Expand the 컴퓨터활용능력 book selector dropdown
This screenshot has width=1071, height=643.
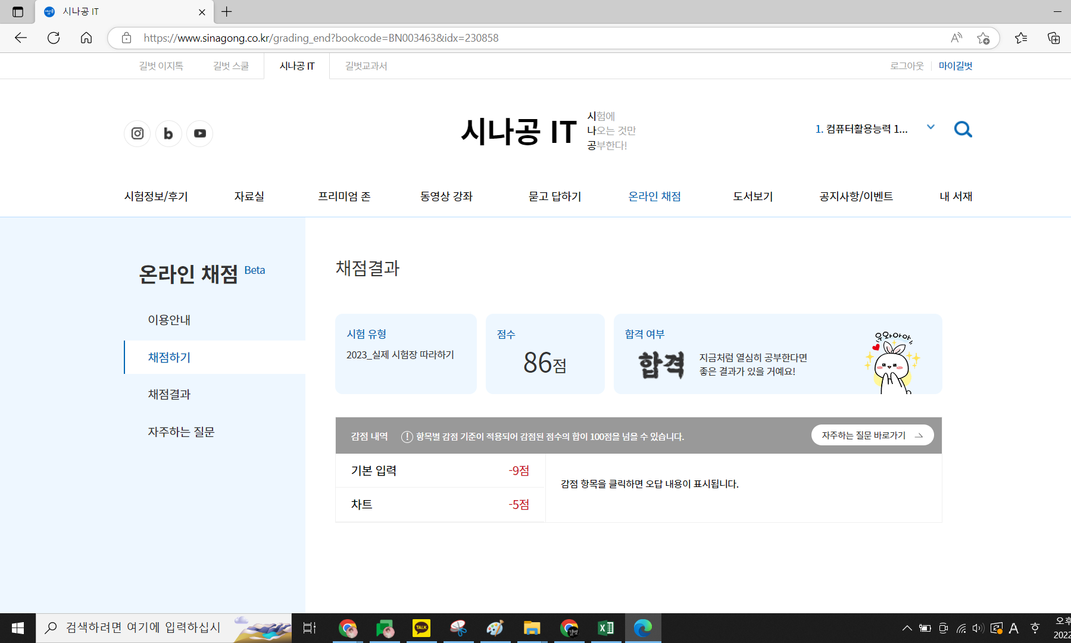click(931, 127)
